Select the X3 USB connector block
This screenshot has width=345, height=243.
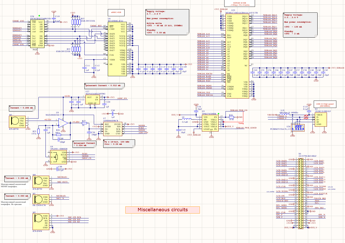[321, 120]
